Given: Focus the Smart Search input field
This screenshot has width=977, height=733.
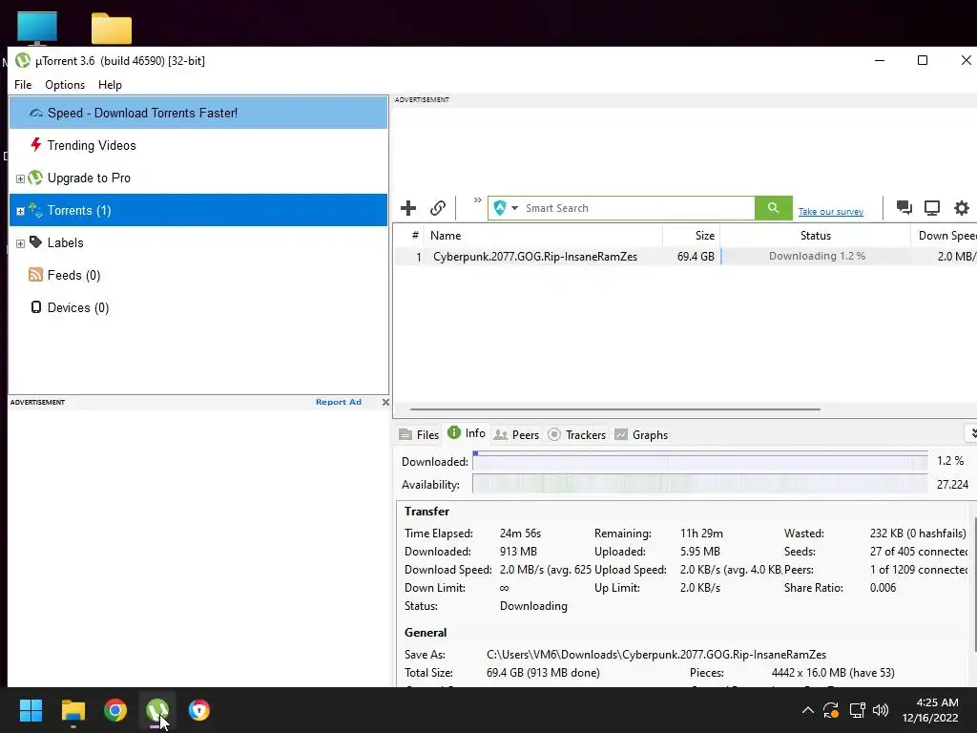Looking at the screenshot, I should (x=638, y=208).
